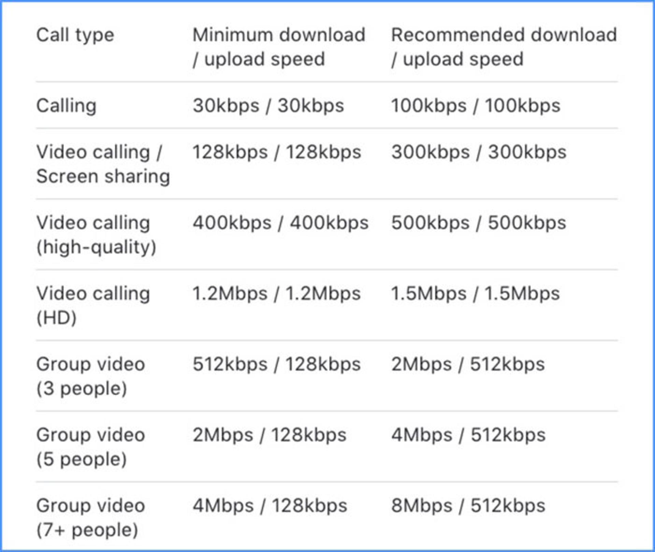Image resolution: width=655 pixels, height=552 pixels.
Task: Select the 128kbps / 128kbps minimum speed cell
Action: tap(277, 152)
